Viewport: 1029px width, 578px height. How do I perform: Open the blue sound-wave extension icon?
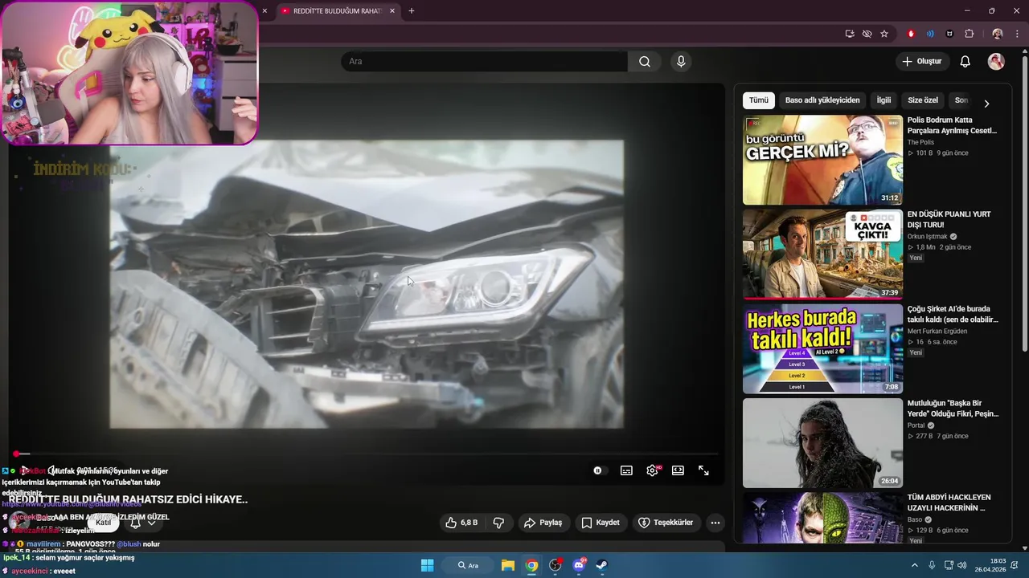[x=930, y=34]
